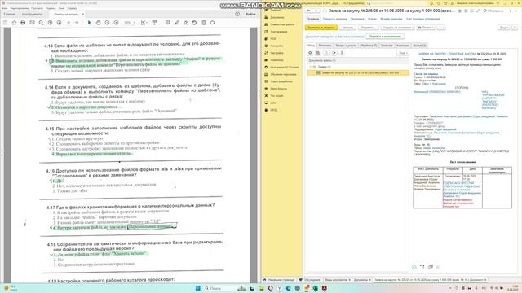Select the highlighted Заявка на закупку file row
This screenshot has width=522, height=293.
(x=358, y=72)
